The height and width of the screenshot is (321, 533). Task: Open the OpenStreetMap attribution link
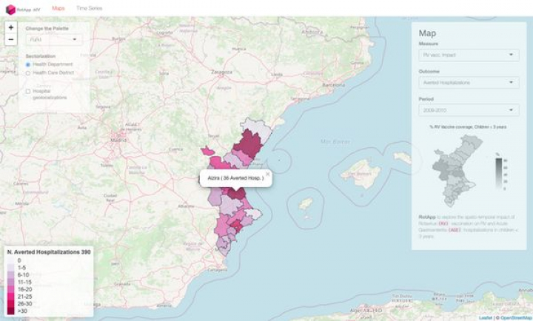pos(515,317)
